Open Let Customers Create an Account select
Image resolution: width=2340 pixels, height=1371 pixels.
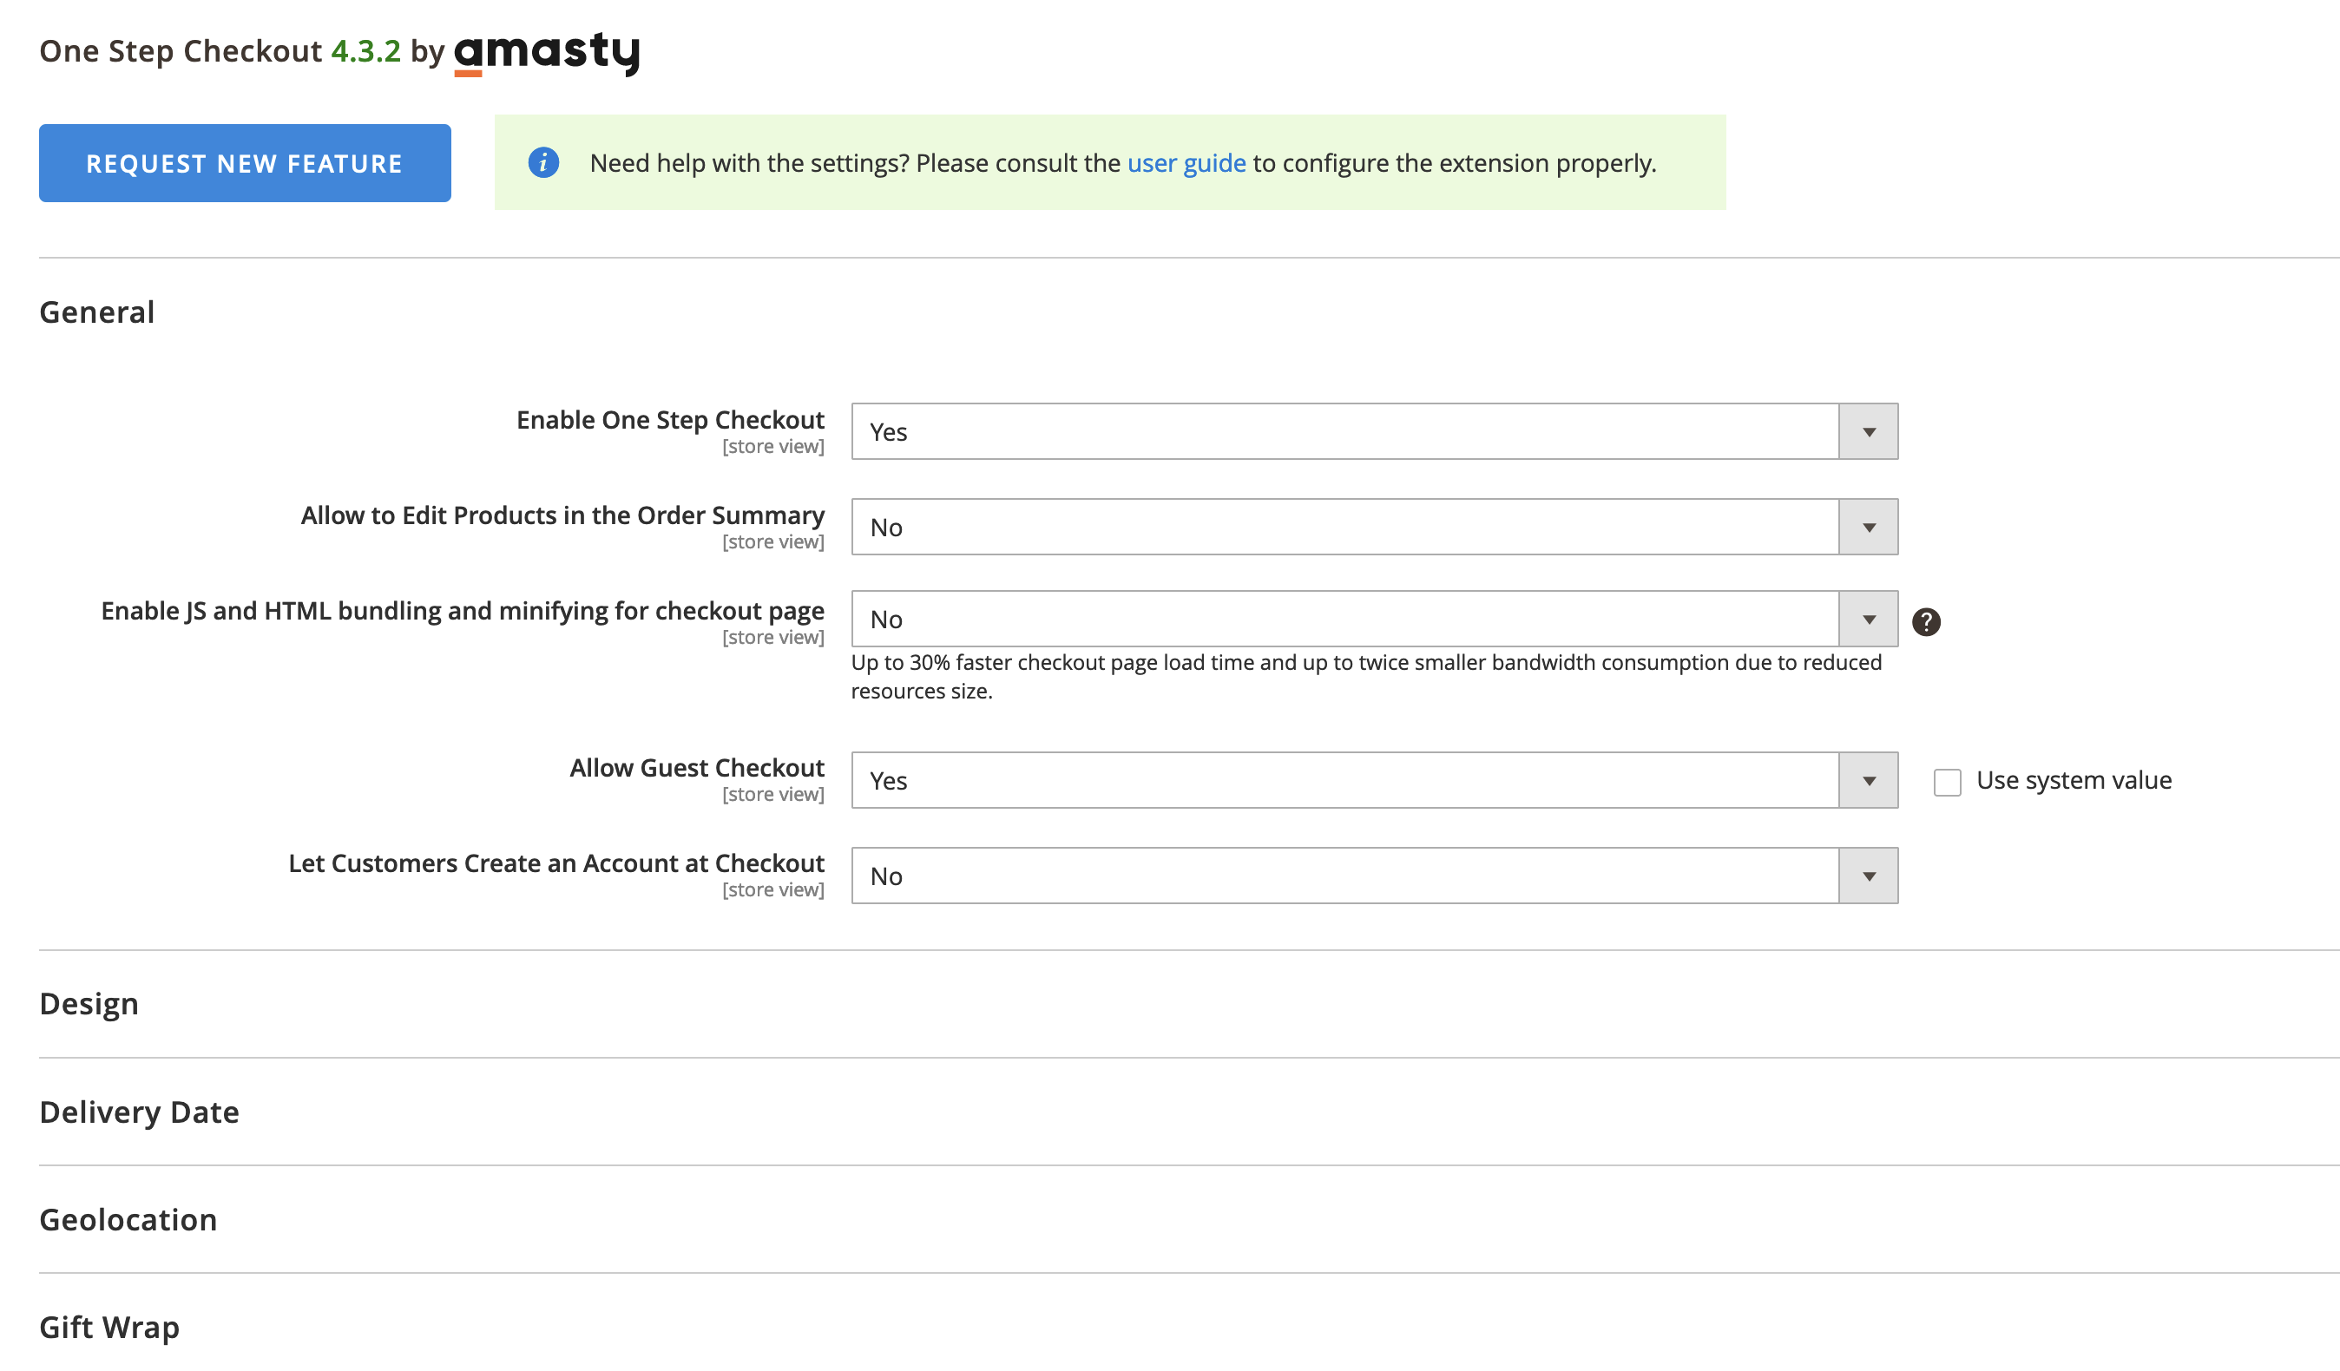[1344, 876]
